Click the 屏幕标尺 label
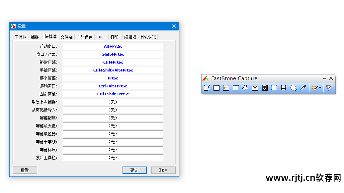Screen dimensions: 344x193 point(48,150)
